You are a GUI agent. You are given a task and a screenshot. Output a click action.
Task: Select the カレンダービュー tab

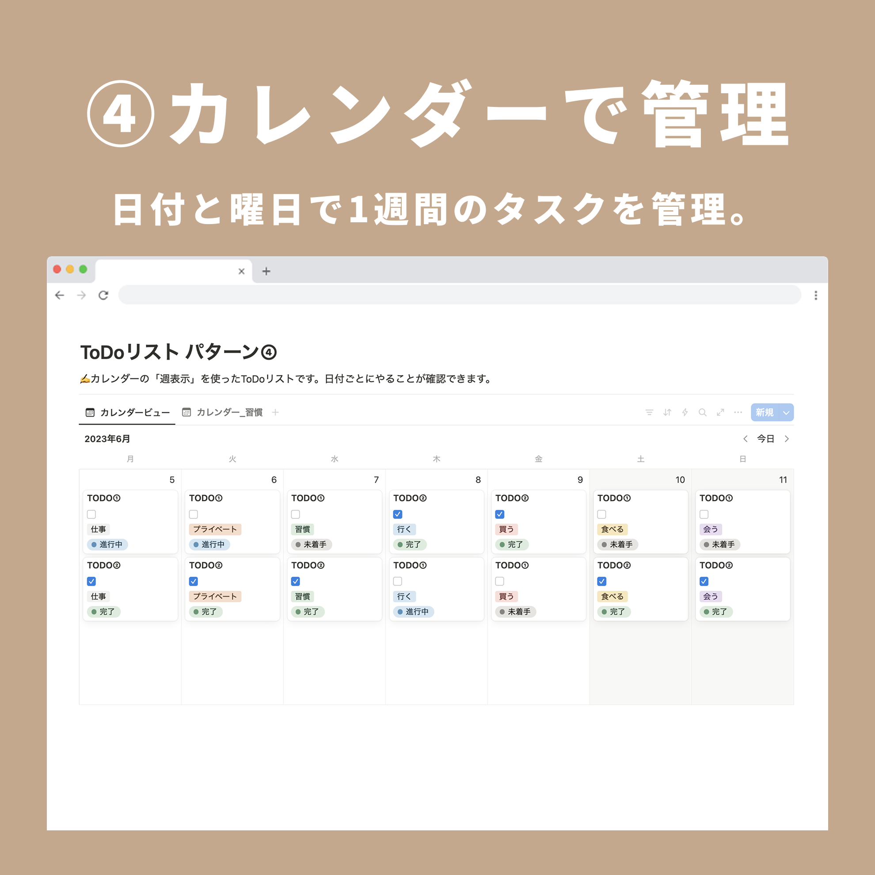tap(128, 412)
